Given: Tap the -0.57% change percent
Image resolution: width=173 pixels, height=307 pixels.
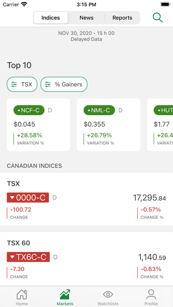Looking at the screenshot, I should (x=150, y=210).
